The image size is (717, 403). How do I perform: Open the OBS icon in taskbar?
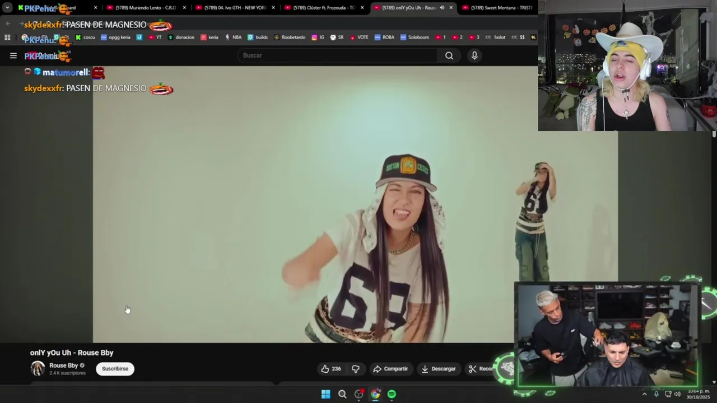(x=358, y=394)
